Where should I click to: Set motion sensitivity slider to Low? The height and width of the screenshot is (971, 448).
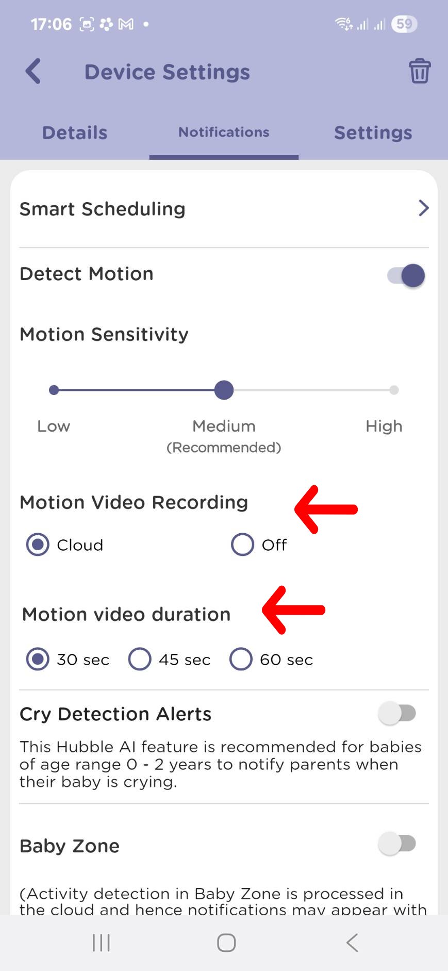click(54, 390)
